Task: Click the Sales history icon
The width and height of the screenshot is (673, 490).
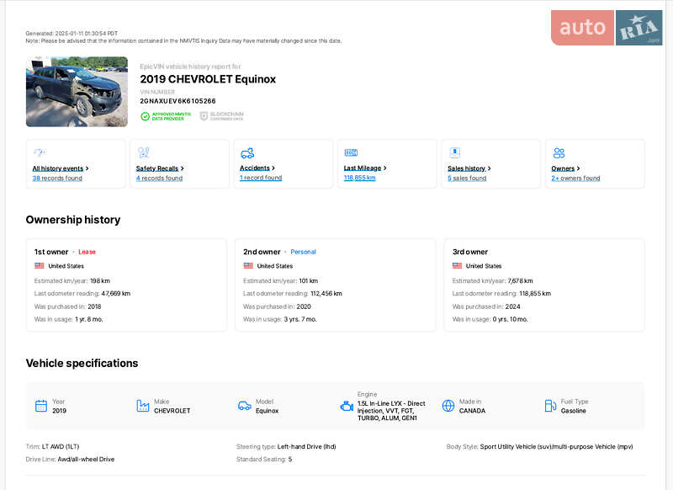Action: pos(454,152)
